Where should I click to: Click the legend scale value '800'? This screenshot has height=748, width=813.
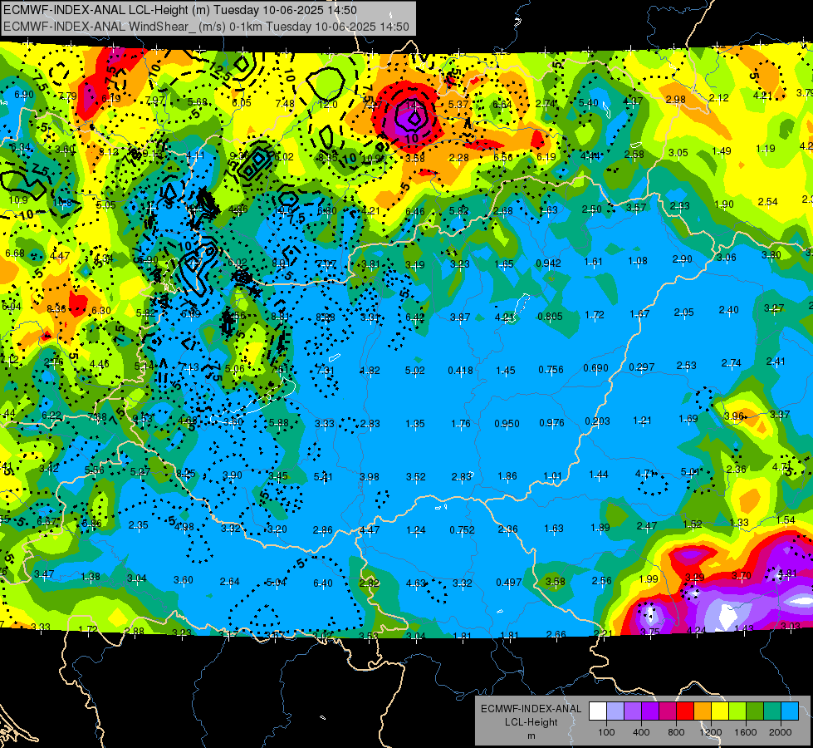676,732
